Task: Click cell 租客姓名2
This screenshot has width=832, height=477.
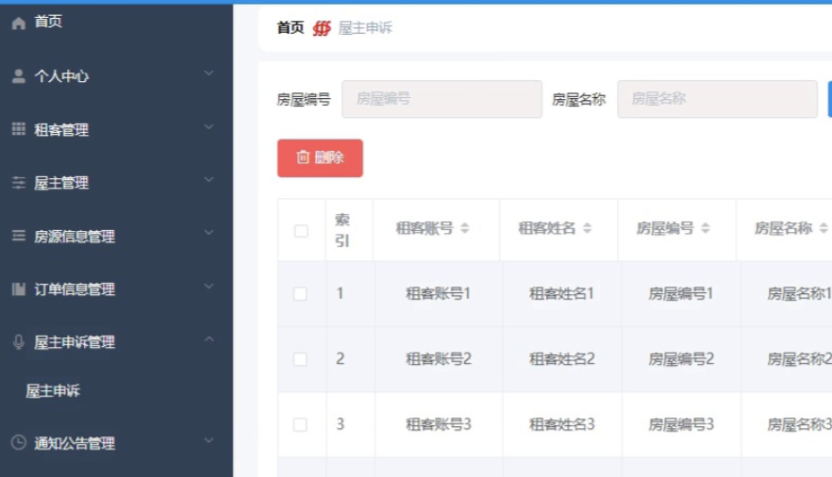Action: coord(562,359)
